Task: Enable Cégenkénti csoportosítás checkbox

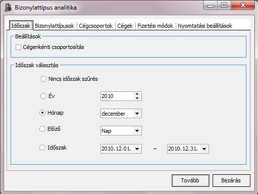Action: point(18,47)
